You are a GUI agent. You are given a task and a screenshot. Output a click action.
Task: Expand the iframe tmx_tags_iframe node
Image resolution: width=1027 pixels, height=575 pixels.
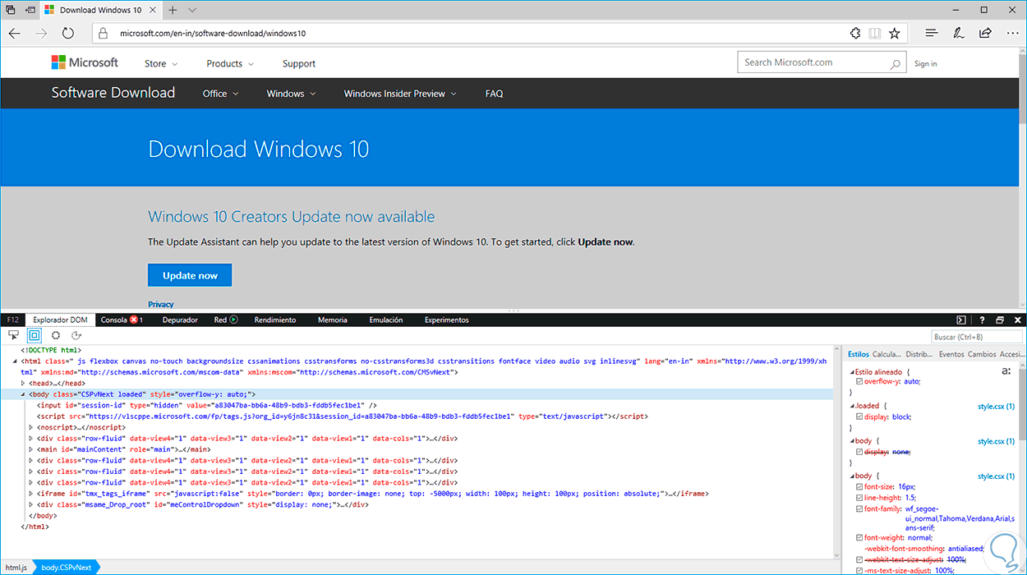pos(31,494)
